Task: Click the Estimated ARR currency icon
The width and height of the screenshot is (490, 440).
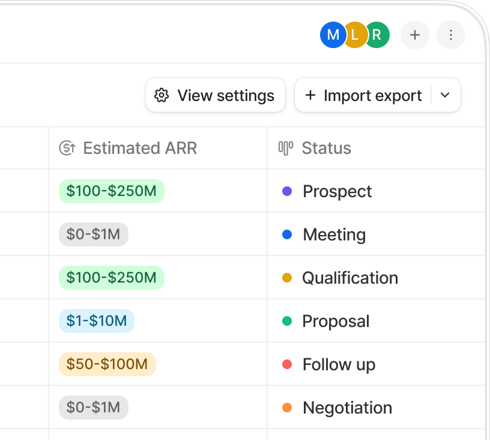Action: click(x=67, y=148)
